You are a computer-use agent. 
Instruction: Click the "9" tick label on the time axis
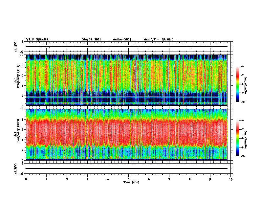coord(210,179)
